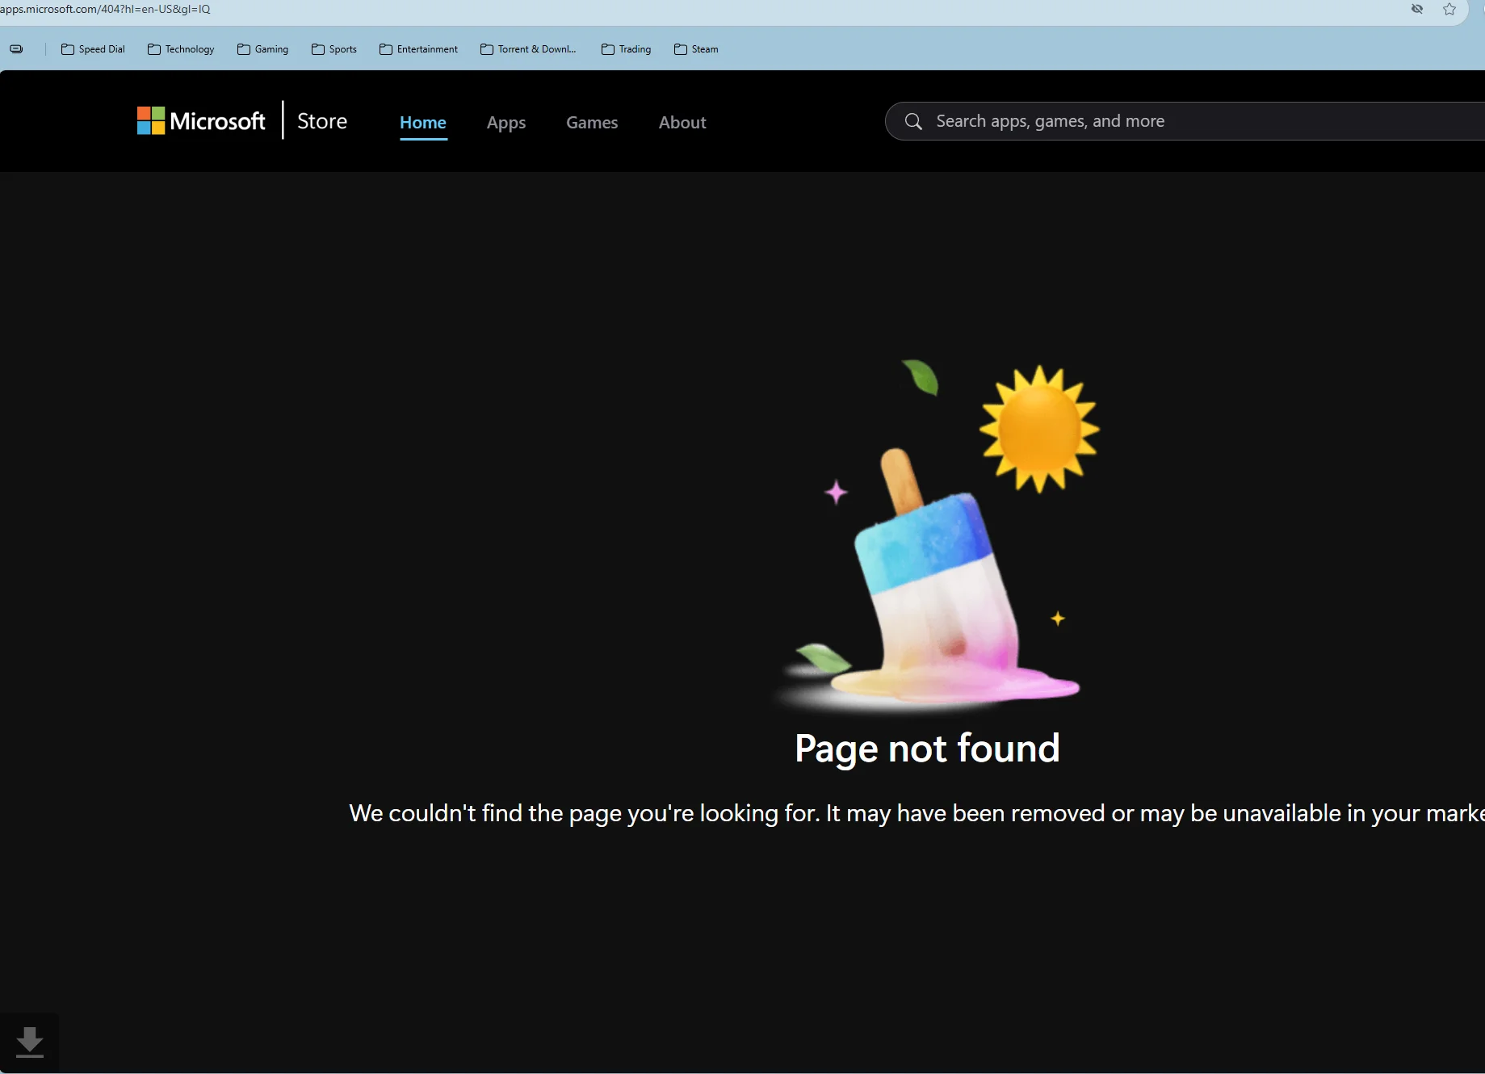Click the Microsoft logo in the header
1485x1074 pixels.
pyautogui.click(x=201, y=121)
